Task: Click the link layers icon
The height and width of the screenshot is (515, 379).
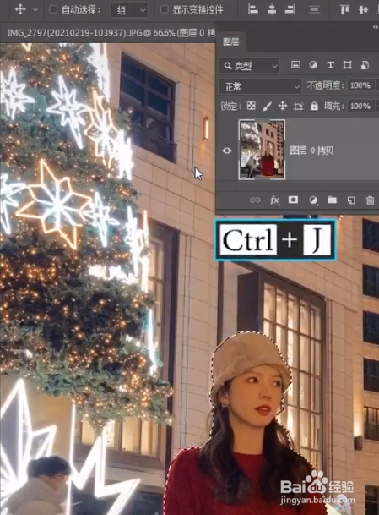Action: [255, 200]
